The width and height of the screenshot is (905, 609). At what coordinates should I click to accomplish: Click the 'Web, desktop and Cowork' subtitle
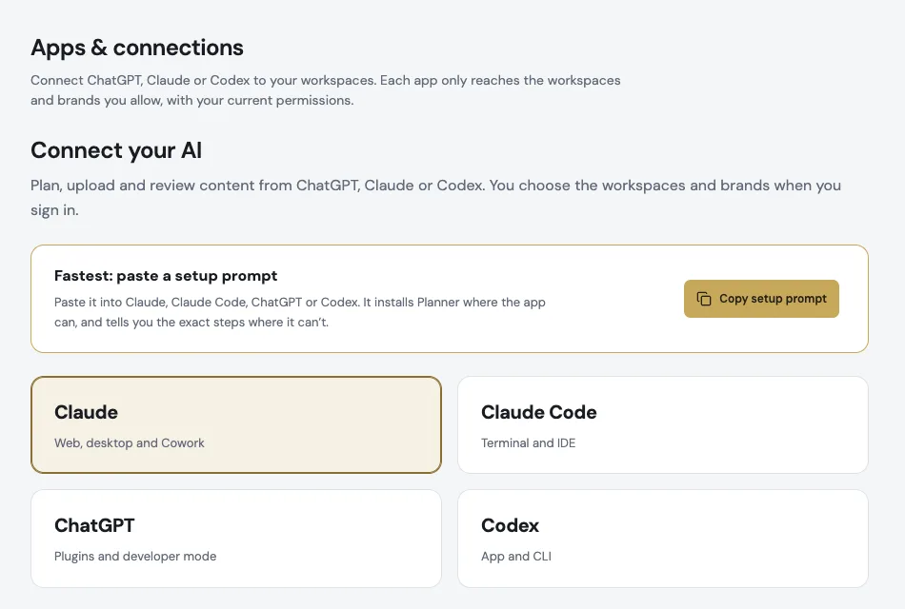(130, 442)
